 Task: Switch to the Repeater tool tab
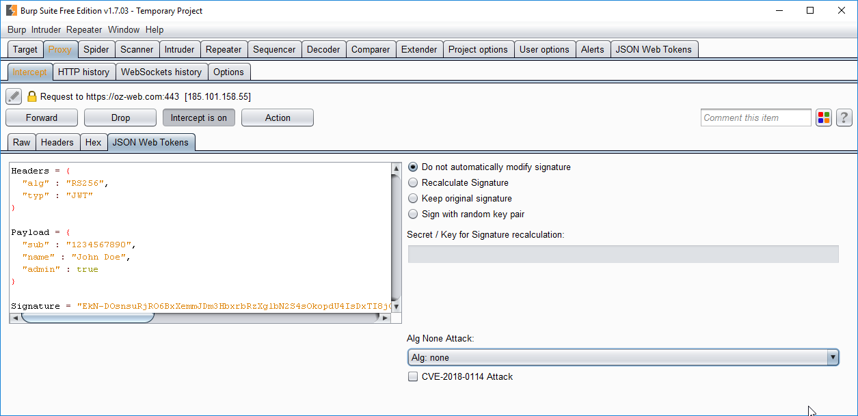coord(224,49)
